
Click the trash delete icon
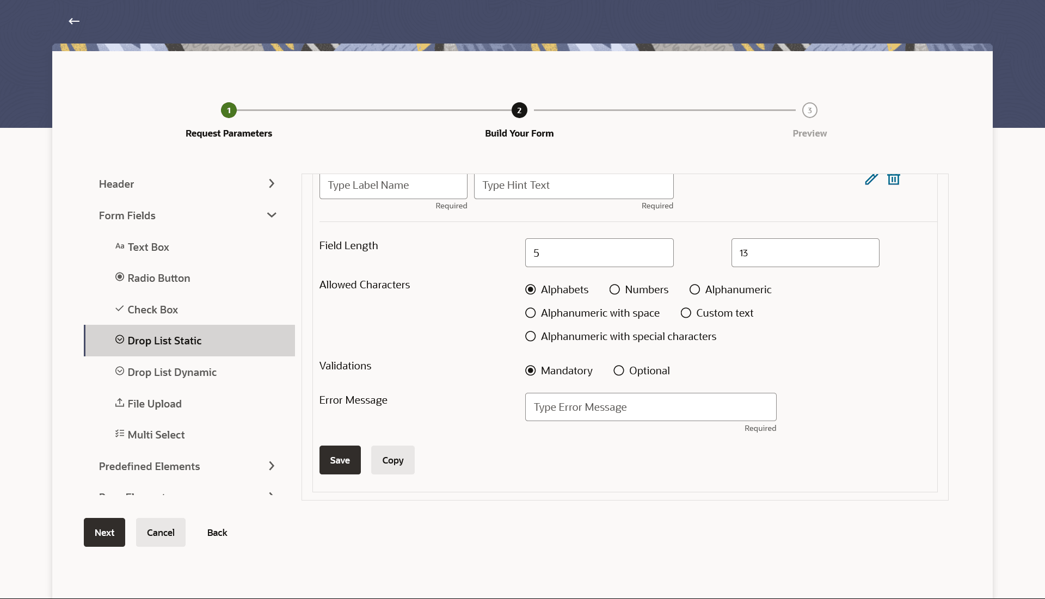(893, 179)
